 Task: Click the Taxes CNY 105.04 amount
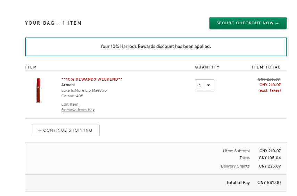pyautogui.click(x=270, y=158)
